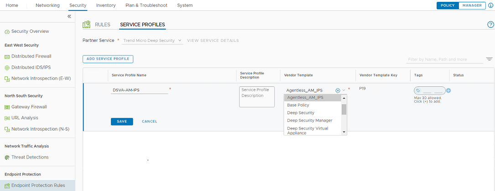Switch to Policy mode
This screenshot has height=191, width=495.
pyautogui.click(x=447, y=5)
